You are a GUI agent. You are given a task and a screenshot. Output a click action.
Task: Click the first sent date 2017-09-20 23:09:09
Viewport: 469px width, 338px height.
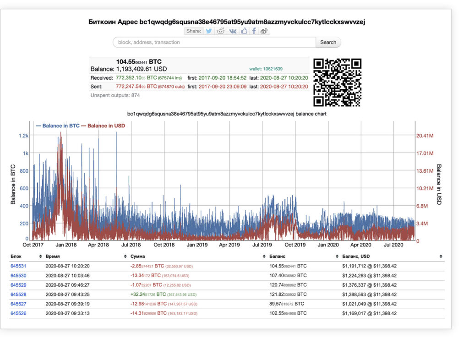click(223, 87)
